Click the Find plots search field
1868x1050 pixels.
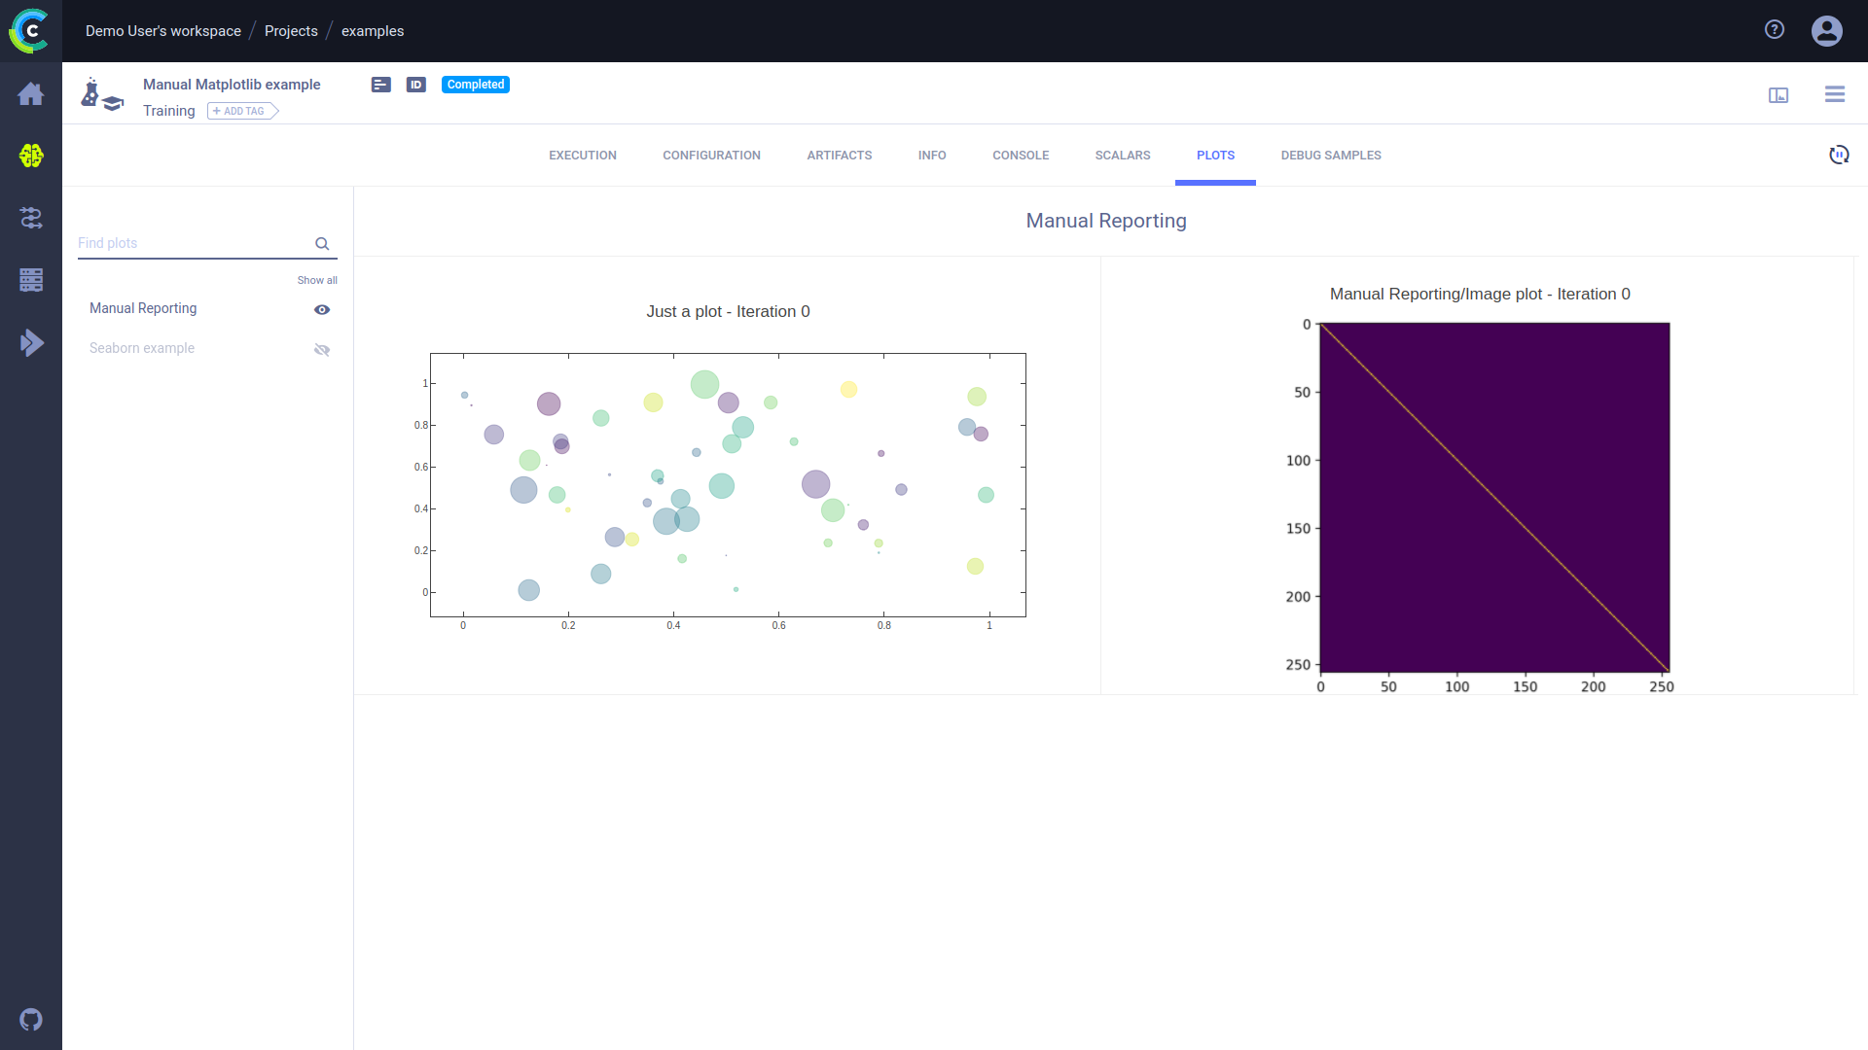coord(193,243)
